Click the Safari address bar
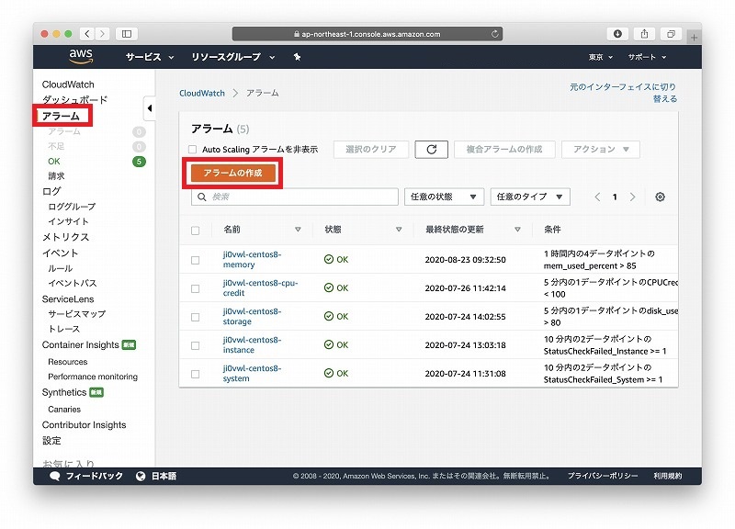The image size is (735, 529). point(367,34)
